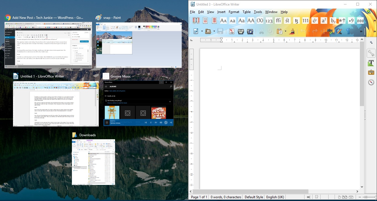
Task: Open the Styles panel in the sidebar
Action: click(x=371, y=63)
